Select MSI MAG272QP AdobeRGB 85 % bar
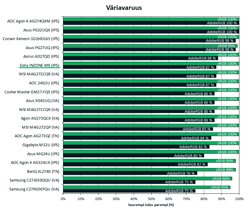The width and height of the screenshot is (248, 212). click(x=138, y=129)
